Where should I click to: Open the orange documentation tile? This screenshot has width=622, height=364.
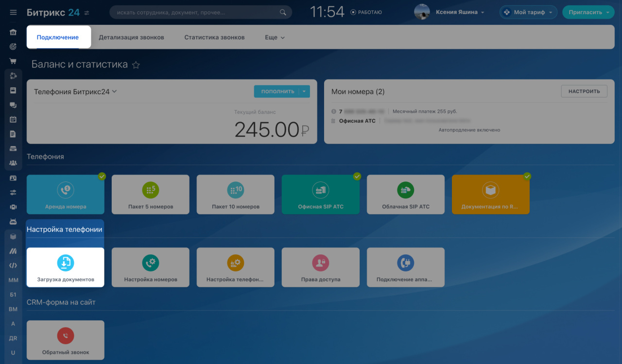pyautogui.click(x=491, y=195)
